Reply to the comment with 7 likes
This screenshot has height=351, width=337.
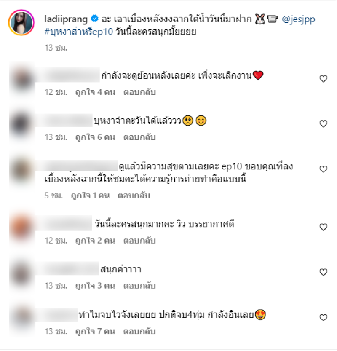pos(139,331)
